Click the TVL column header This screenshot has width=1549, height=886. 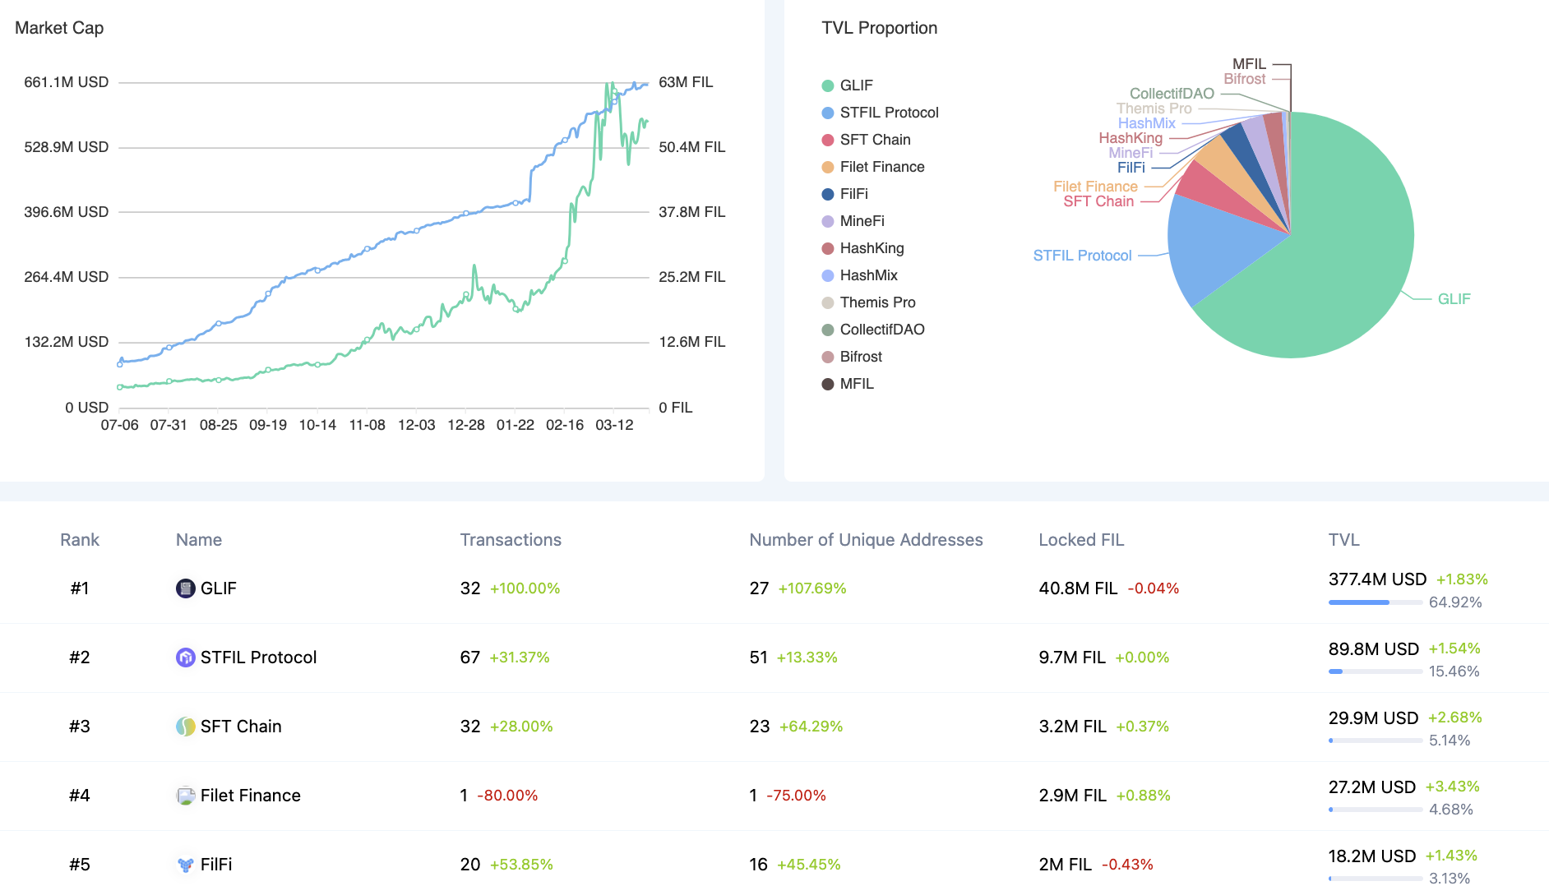[x=1343, y=540]
